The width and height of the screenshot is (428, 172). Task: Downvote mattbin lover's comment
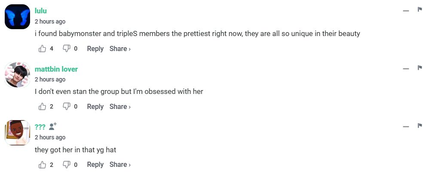[67, 107]
